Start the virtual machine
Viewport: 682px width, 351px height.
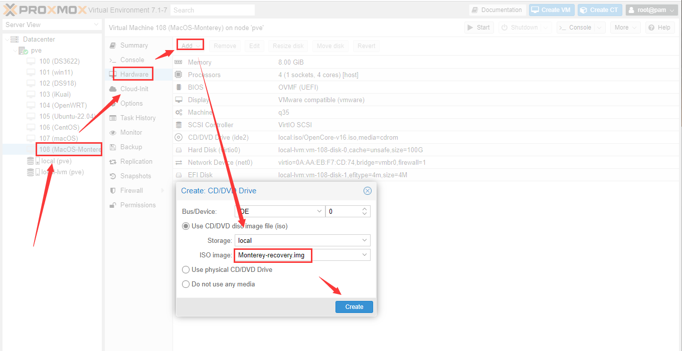coord(479,28)
